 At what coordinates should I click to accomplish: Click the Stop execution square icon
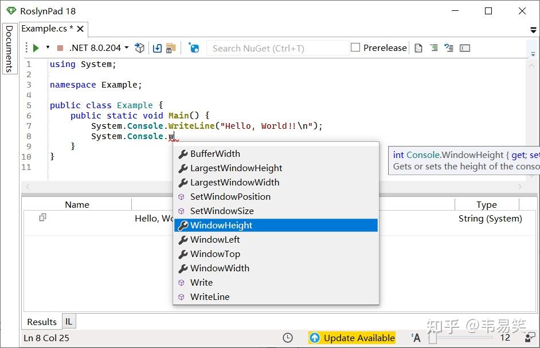coord(60,48)
